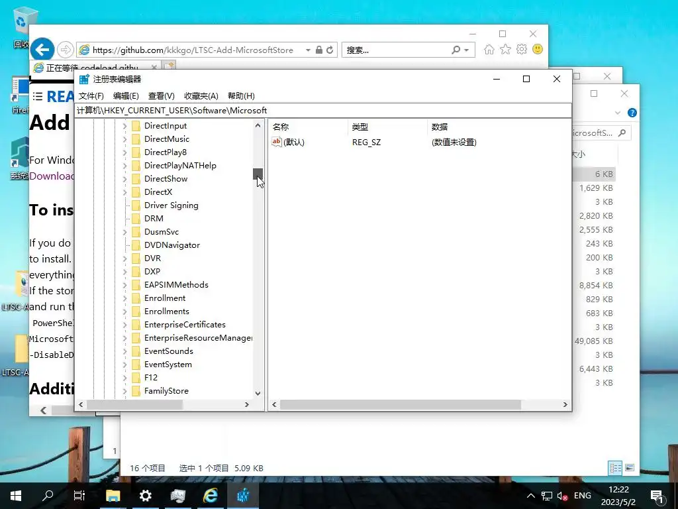Click the tree pane vertical scrollbar thumb
The width and height of the screenshot is (678, 509).
[258, 174]
